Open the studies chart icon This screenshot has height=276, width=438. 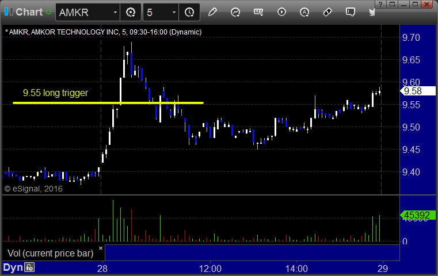(x=235, y=12)
